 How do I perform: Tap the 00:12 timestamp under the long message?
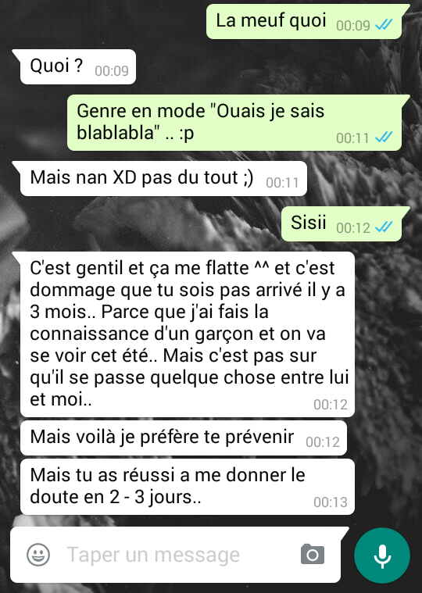[331, 404]
